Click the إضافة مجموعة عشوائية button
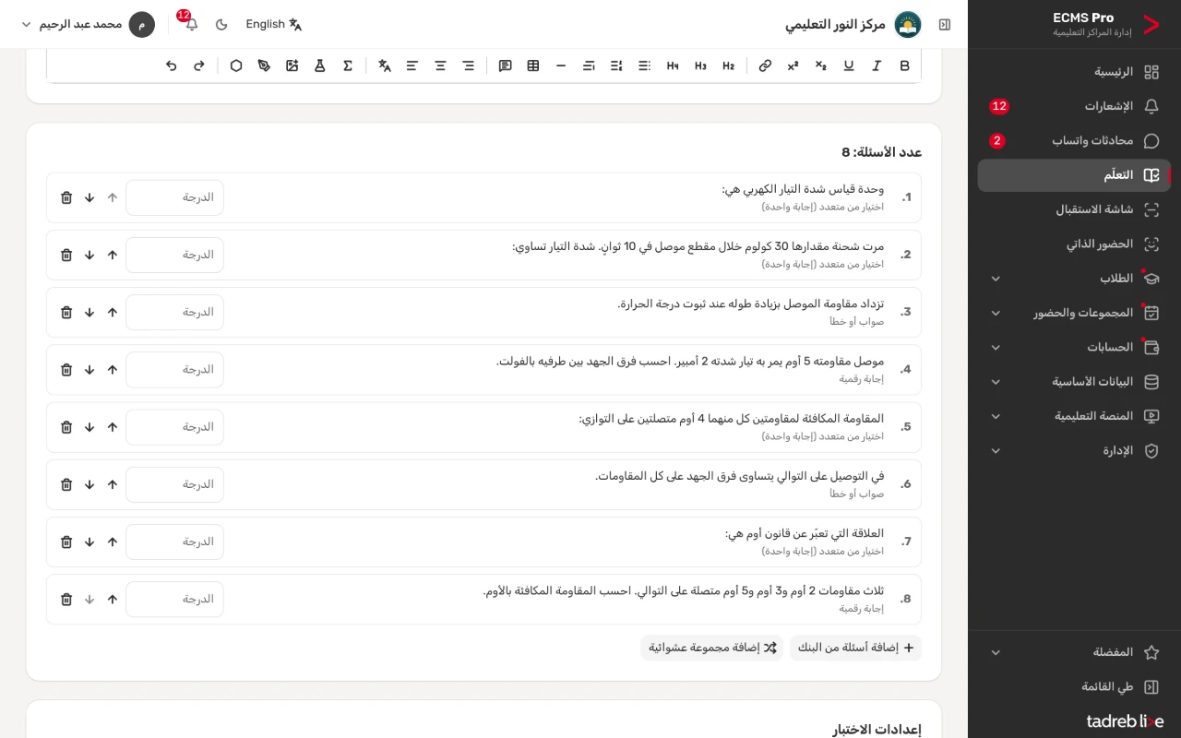1181x738 pixels. pyautogui.click(x=712, y=648)
